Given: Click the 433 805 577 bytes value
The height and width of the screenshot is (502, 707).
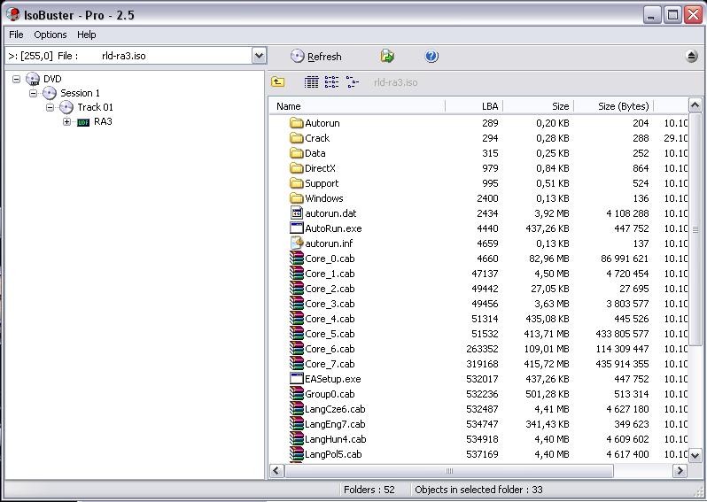Looking at the screenshot, I should coord(622,334).
